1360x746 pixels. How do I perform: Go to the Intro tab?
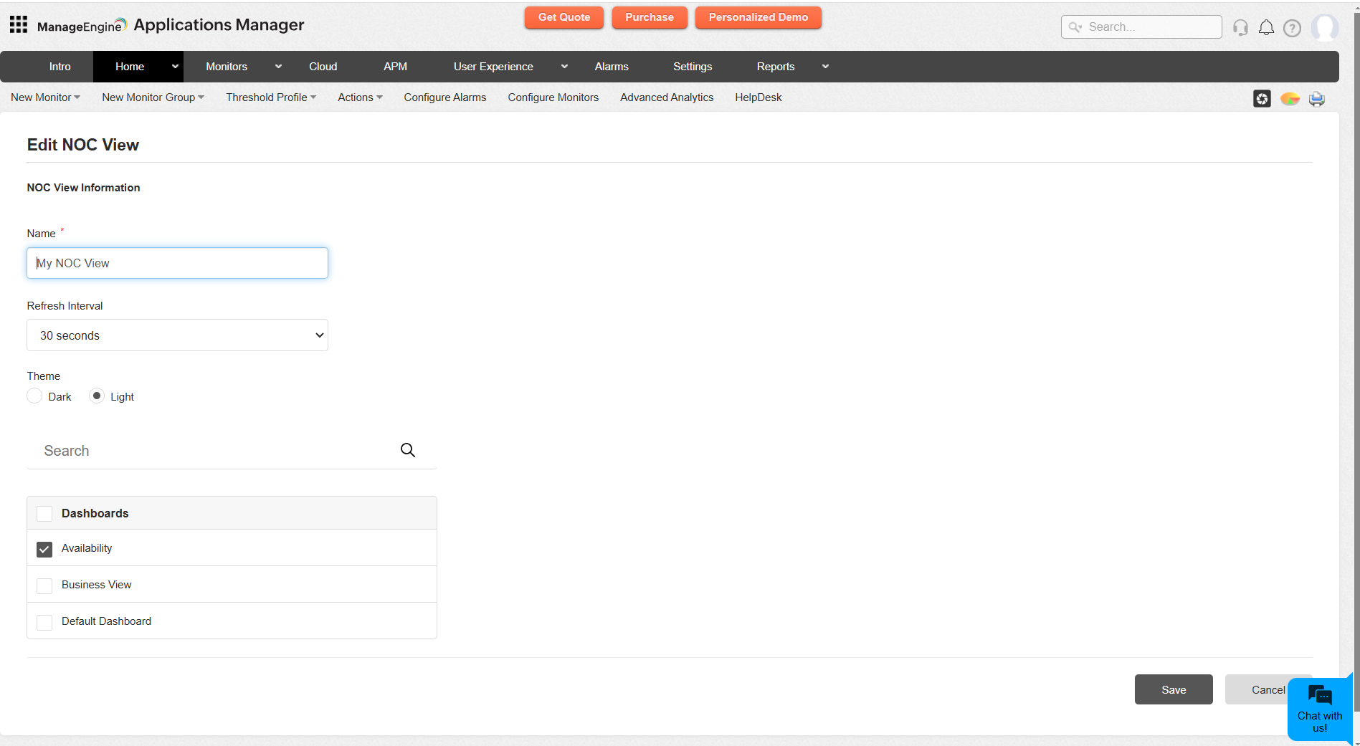60,67
